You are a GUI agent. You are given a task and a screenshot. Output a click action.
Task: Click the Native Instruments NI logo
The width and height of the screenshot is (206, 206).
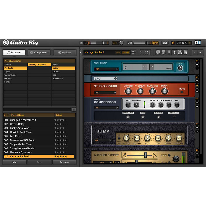point(198,43)
